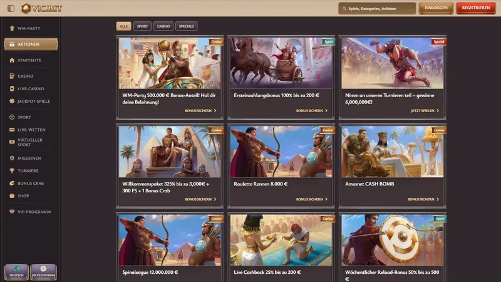Click Bonus Sichern on Ersteinzahlungsbonus card
This screenshot has height=282, width=501.
click(311, 111)
